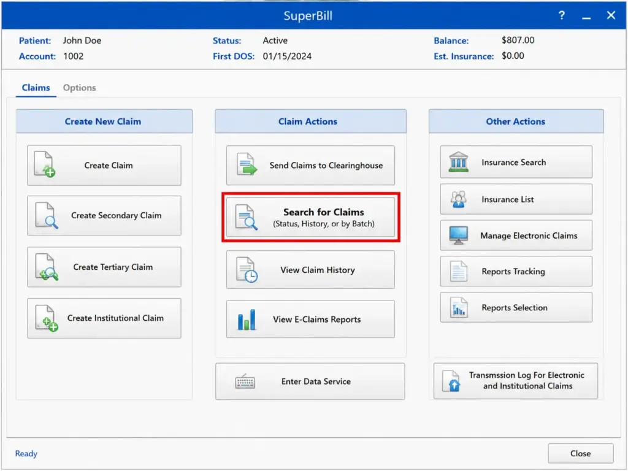Click the Est. Insurance: label

464,56
